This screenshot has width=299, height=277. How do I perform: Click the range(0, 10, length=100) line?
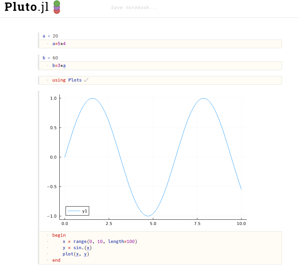(x=100, y=242)
